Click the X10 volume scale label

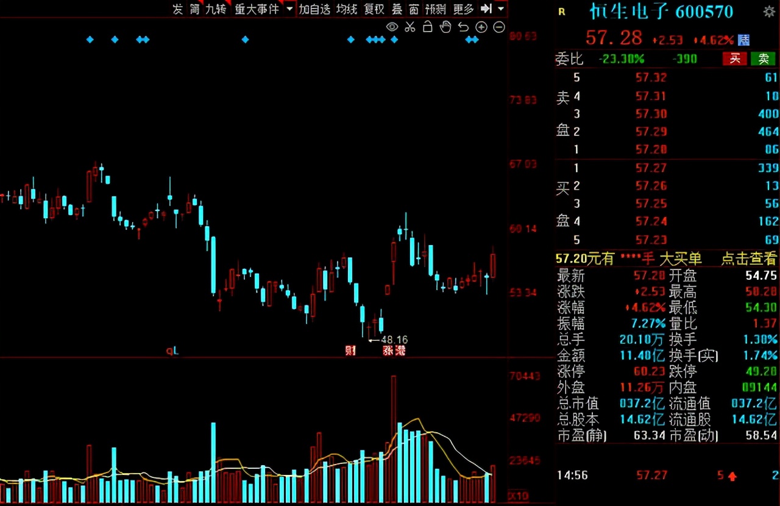pyautogui.click(x=519, y=496)
